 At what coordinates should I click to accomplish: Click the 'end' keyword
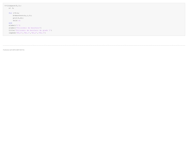pyautogui.click(x=10, y=23)
